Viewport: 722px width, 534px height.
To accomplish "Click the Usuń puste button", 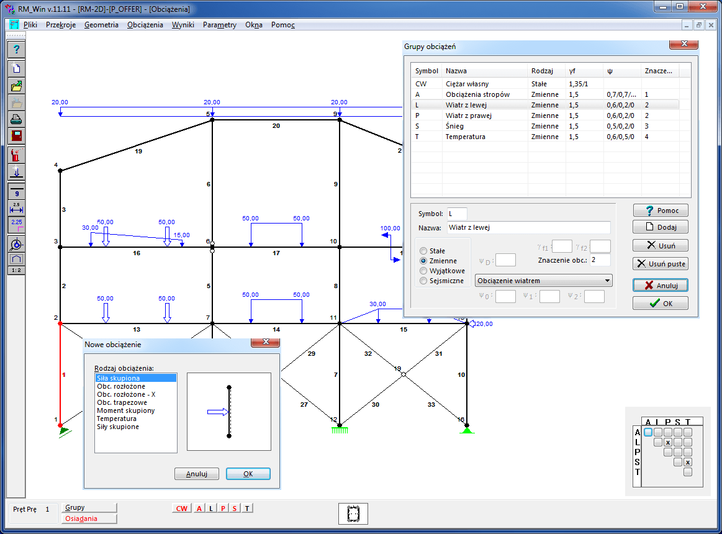I will tap(661, 263).
